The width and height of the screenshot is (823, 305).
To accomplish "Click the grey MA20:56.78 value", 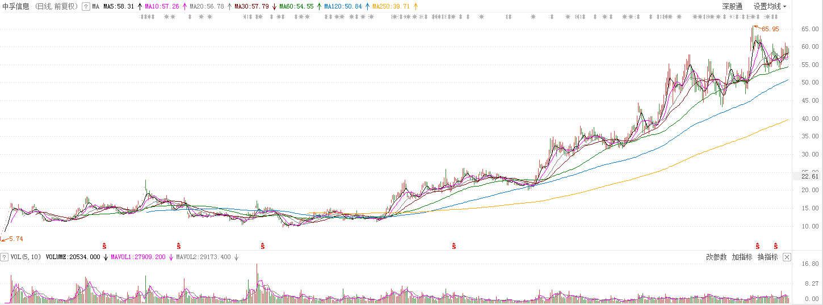I will coord(207,7).
